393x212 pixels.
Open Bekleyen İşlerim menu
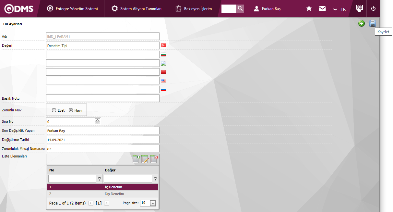(194, 9)
